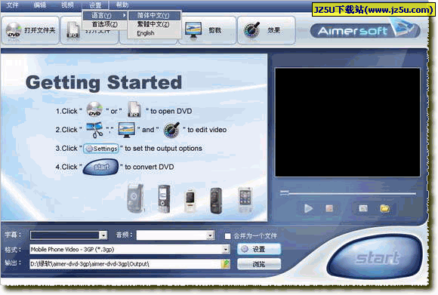Select English in the language submenu
Viewport: 438px width, 295px height.
pyautogui.click(x=146, y=33)
